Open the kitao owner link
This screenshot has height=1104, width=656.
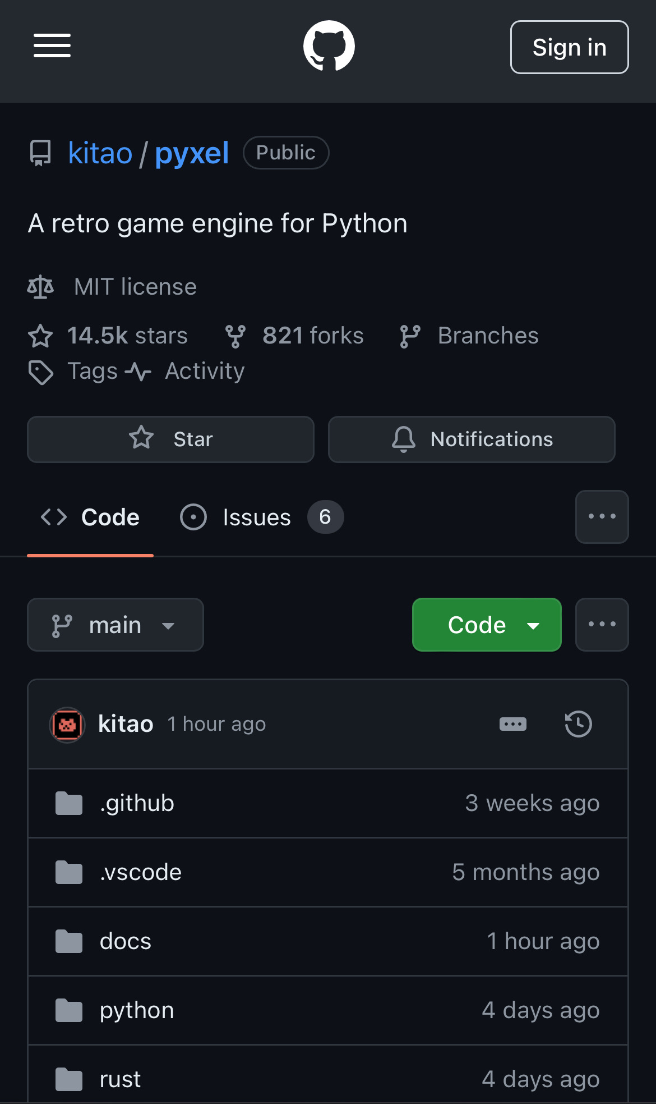tap(100, 153)
